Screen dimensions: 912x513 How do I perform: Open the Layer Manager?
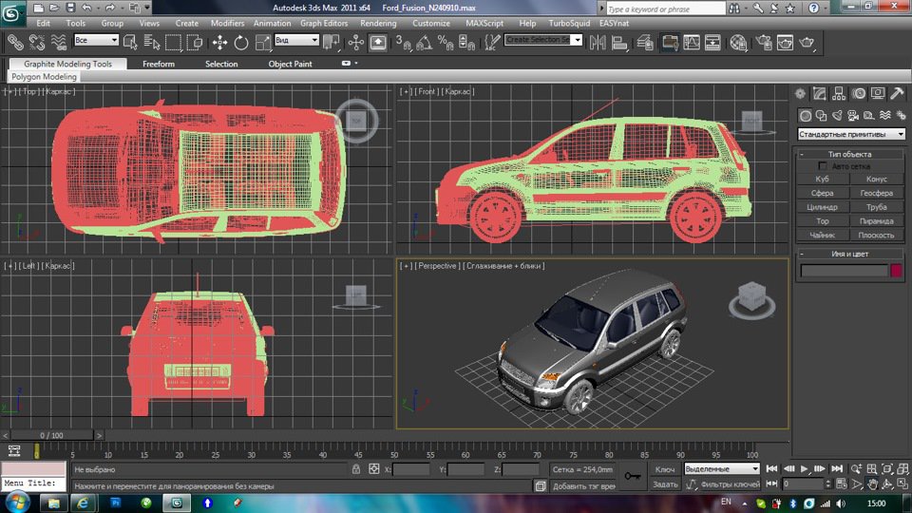(645, 42)
